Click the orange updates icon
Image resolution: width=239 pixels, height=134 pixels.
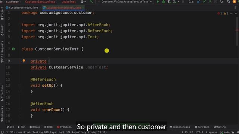coord(234,1)
